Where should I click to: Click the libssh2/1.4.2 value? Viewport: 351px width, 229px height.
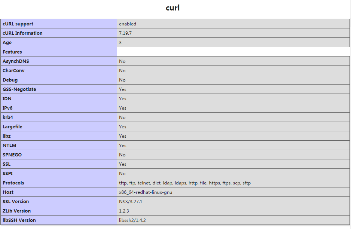tap(132, 220)
